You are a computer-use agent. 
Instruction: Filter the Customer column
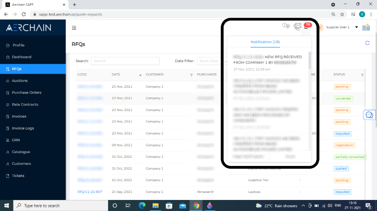coord(192,75)
